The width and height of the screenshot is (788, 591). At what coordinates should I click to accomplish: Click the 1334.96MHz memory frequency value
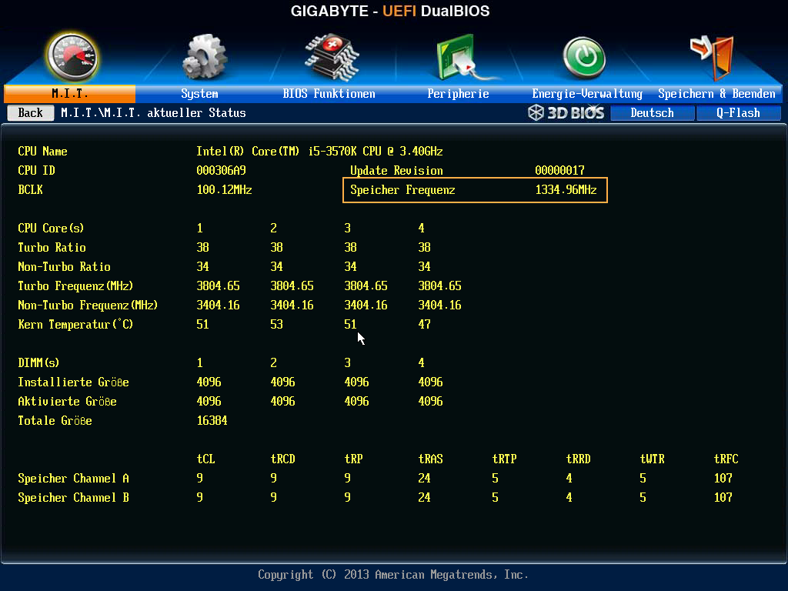click(x=566, y=190)
